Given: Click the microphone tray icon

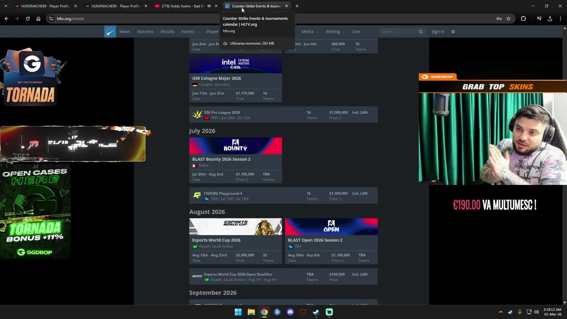Looking at the screenshot, I should click(519, 312).
